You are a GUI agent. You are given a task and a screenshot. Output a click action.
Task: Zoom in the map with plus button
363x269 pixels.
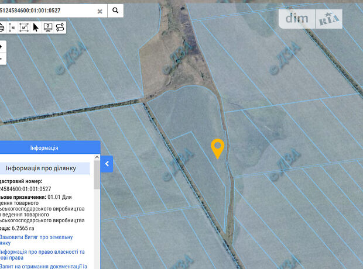pos(1,46)
